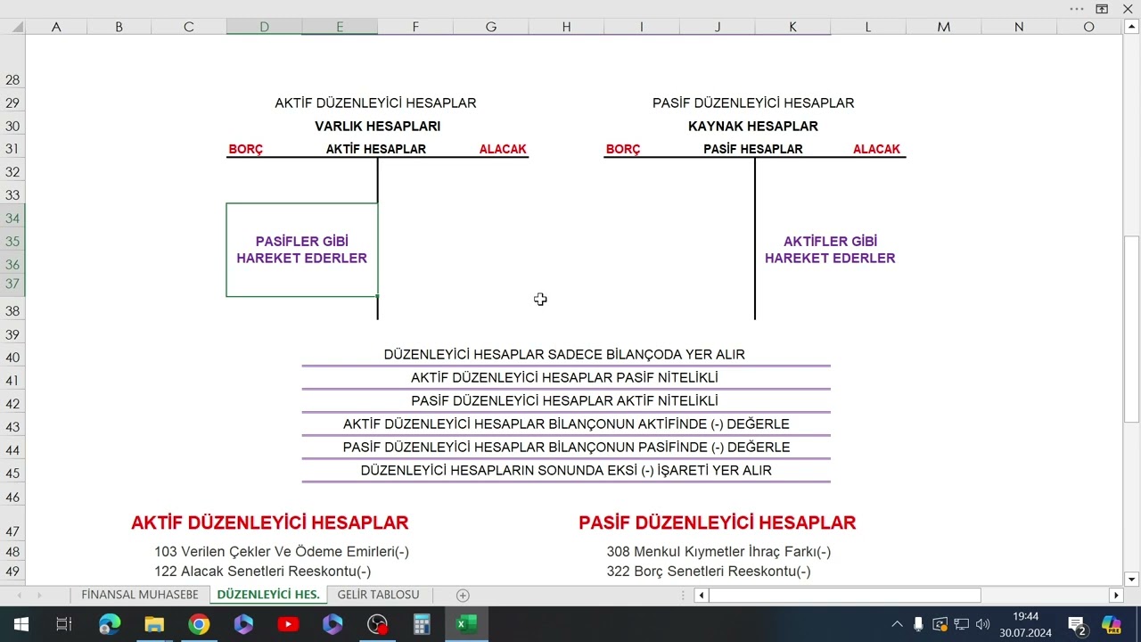Click the vertical scrollbar up arrow
1141x642 pixels.
[x=1131, y=27]
